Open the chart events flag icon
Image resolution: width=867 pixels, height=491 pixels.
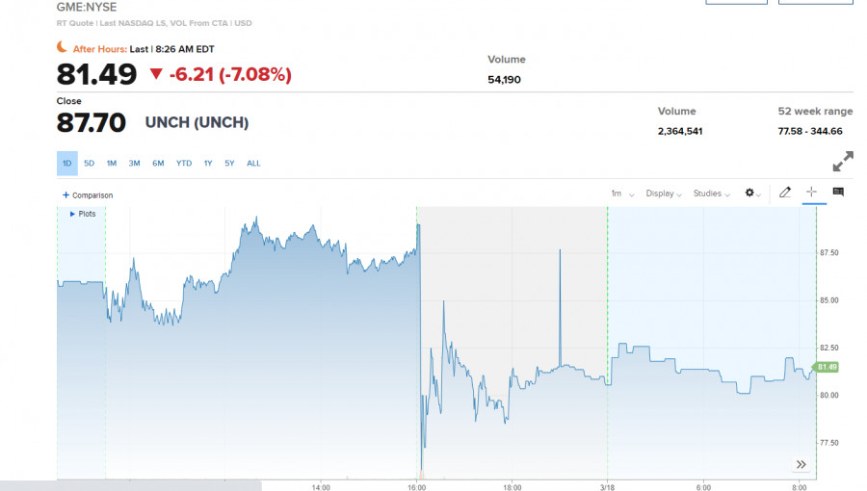tap(838, 193)
